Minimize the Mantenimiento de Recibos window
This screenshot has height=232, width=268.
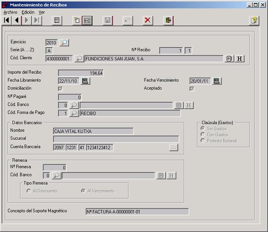click(250, 5)
